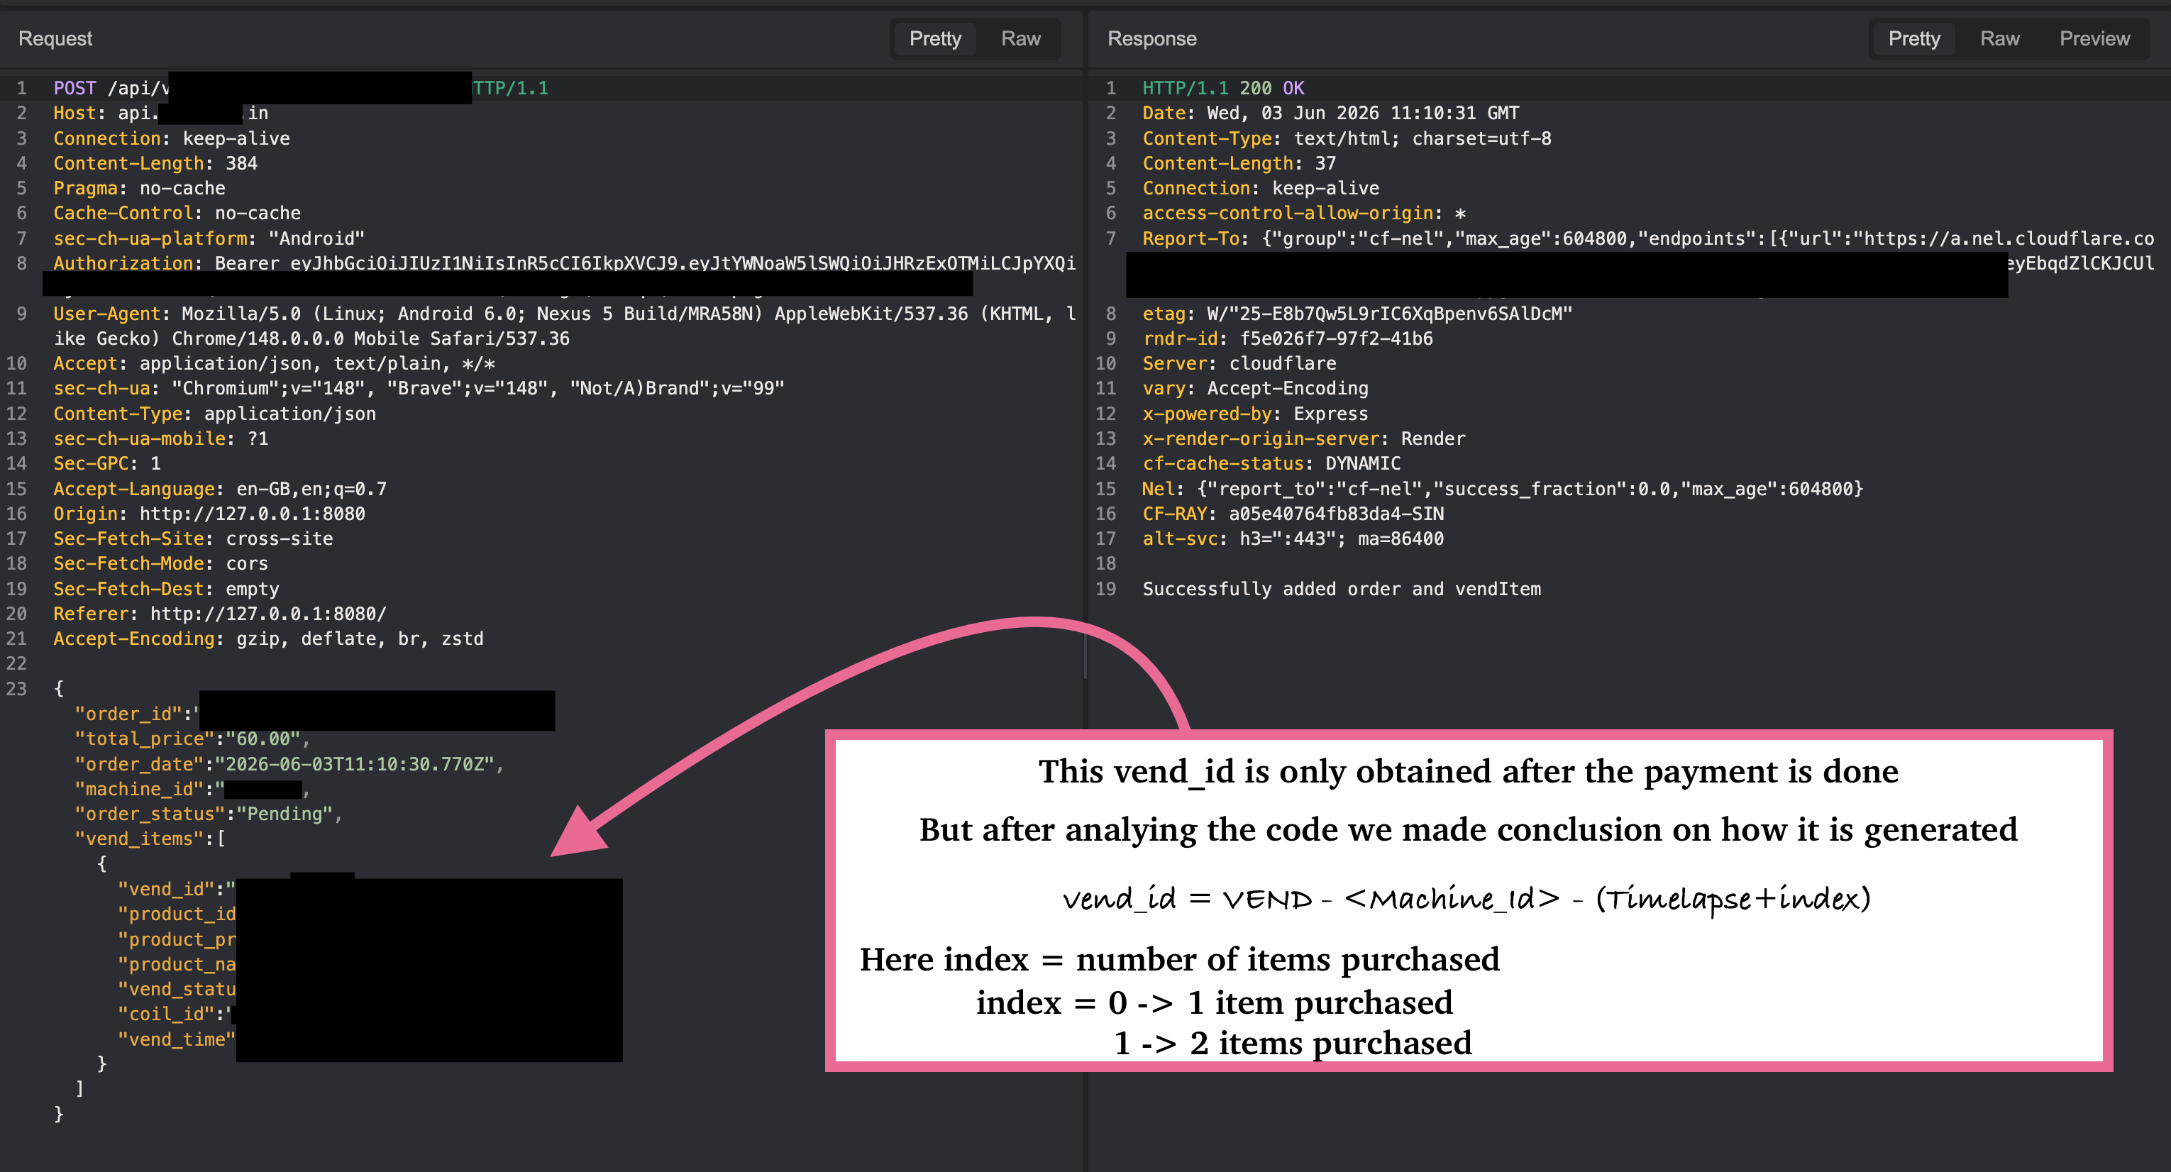Select the etag header value
This screenshot has height=1172, width=2171.
coord(1390,314)
